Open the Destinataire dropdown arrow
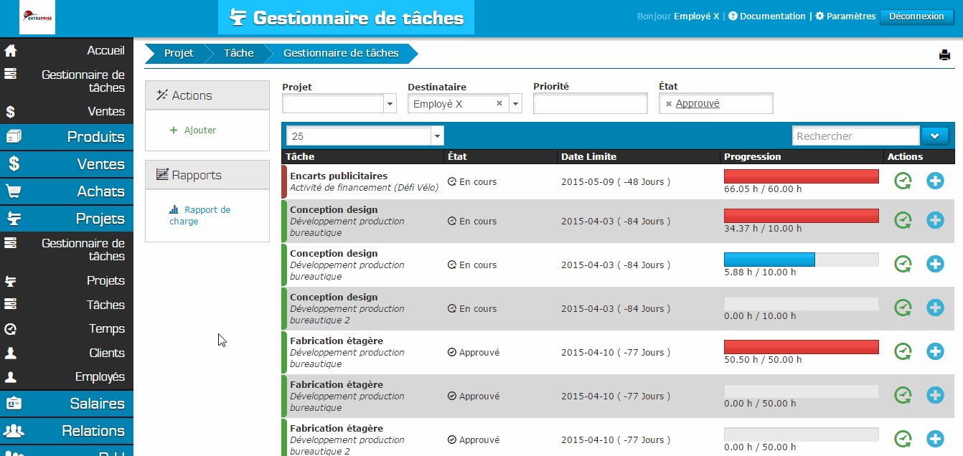The height and width of the screenshot is (456, 963). pyautogui.click(x=515, y=104)
